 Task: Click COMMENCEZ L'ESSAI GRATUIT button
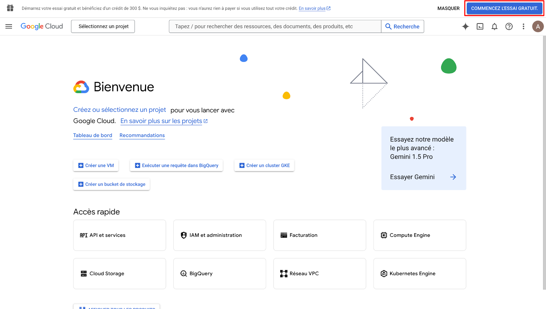pyautogui.click(x=504, y=8)
